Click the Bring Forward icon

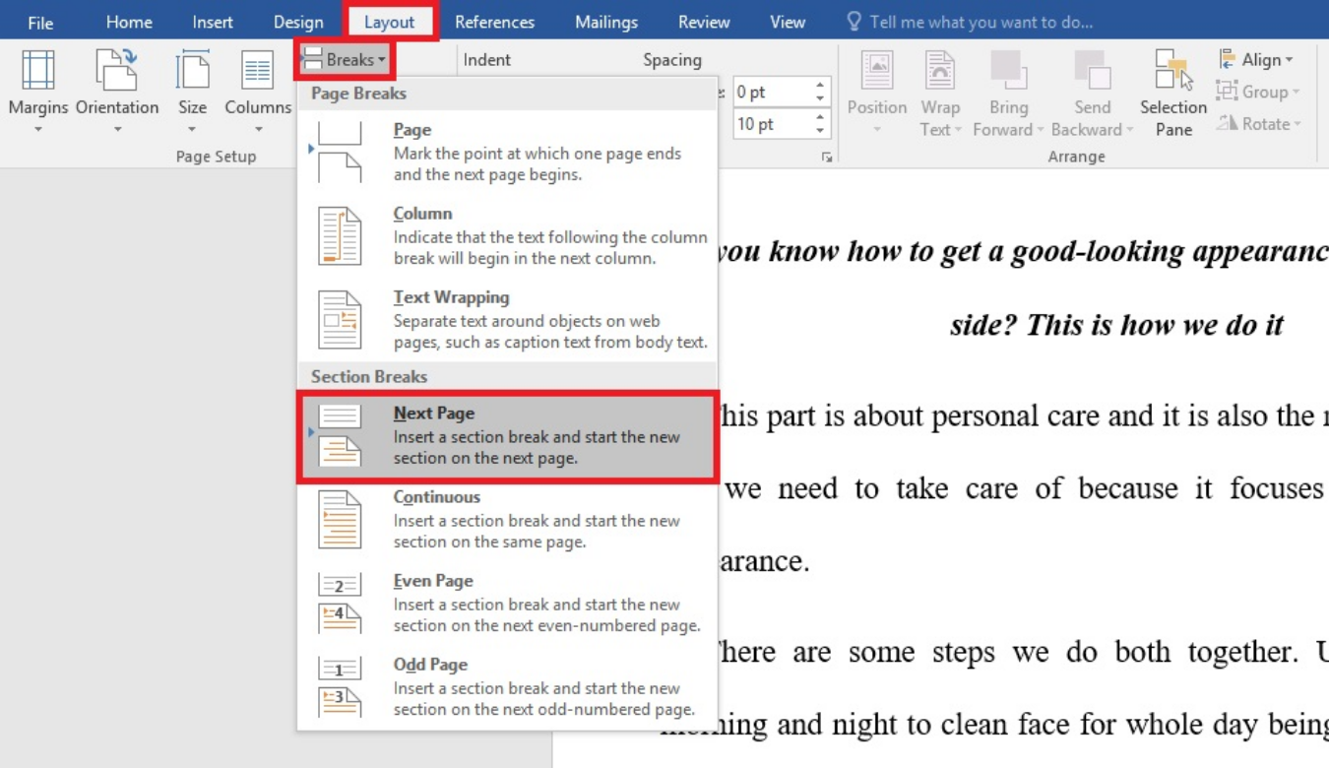[1008, 70]
